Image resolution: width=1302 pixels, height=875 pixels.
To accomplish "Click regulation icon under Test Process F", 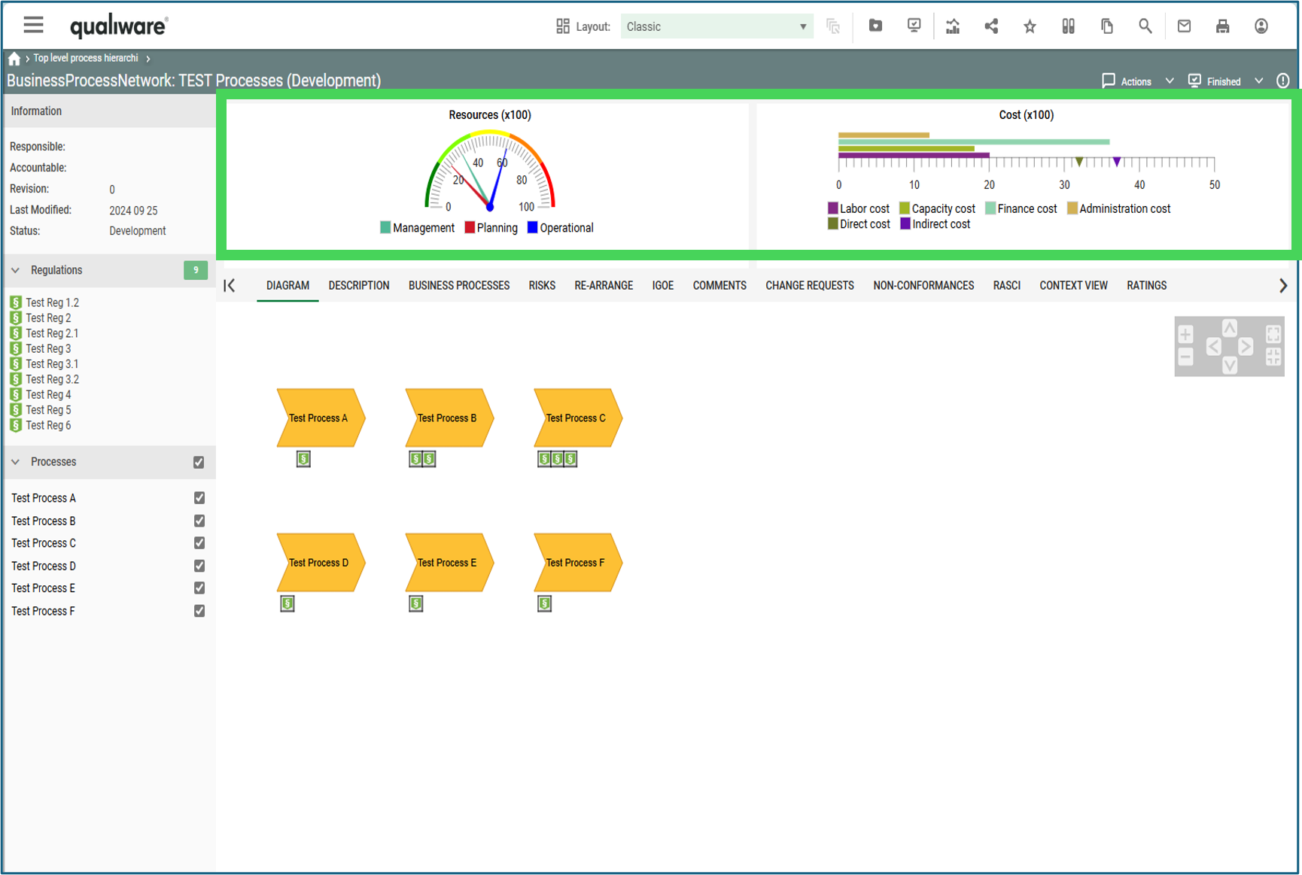I will point(545,603).
